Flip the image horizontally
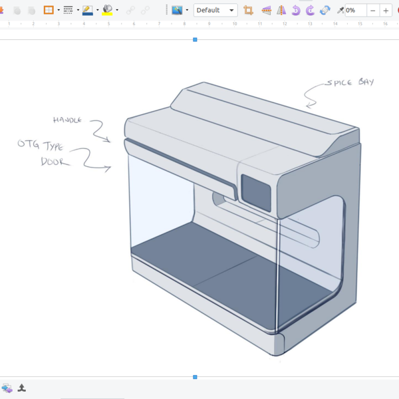399x399 pixels. point(281,10)
